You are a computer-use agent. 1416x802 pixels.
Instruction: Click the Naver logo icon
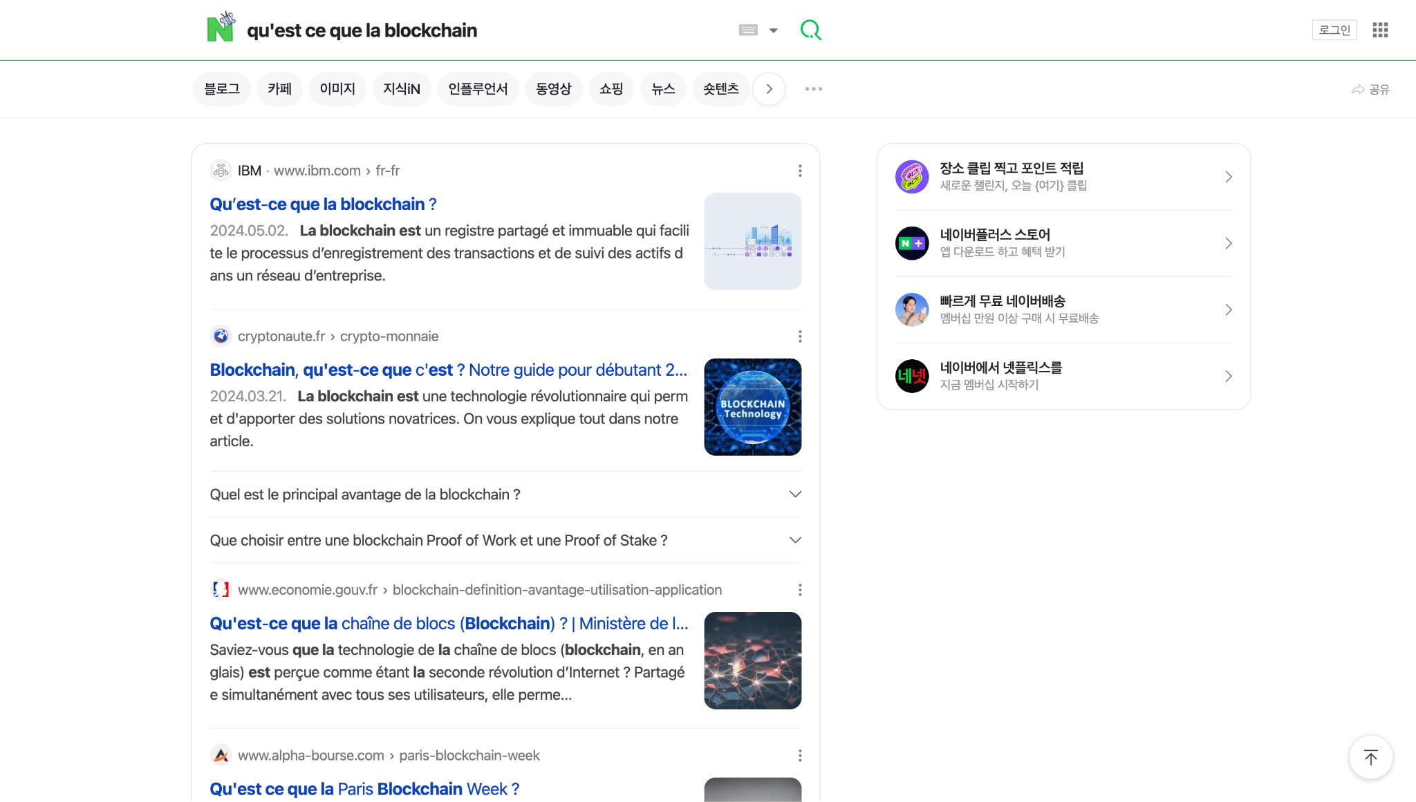(x=221, y=28)
